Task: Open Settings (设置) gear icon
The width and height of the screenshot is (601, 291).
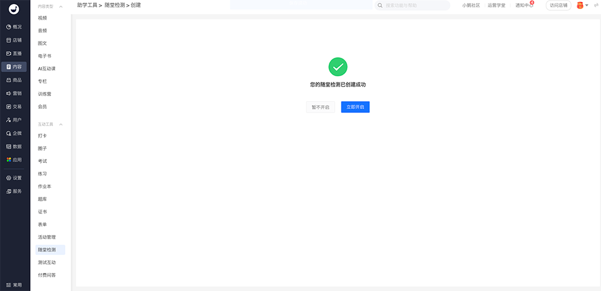Action: click(8, 178)
